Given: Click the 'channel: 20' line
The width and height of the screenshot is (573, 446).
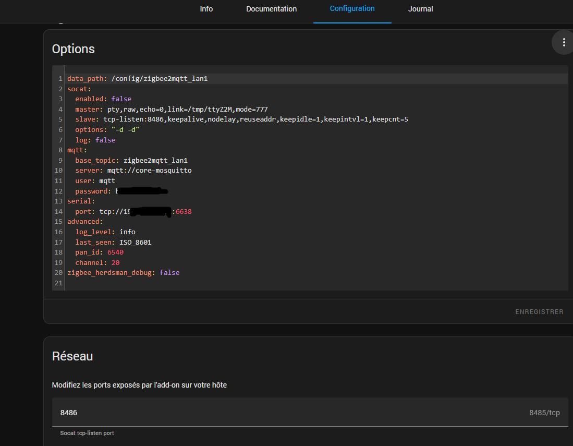Looking at the screenshot, I should pyautogui.click(x=97, y=262).
